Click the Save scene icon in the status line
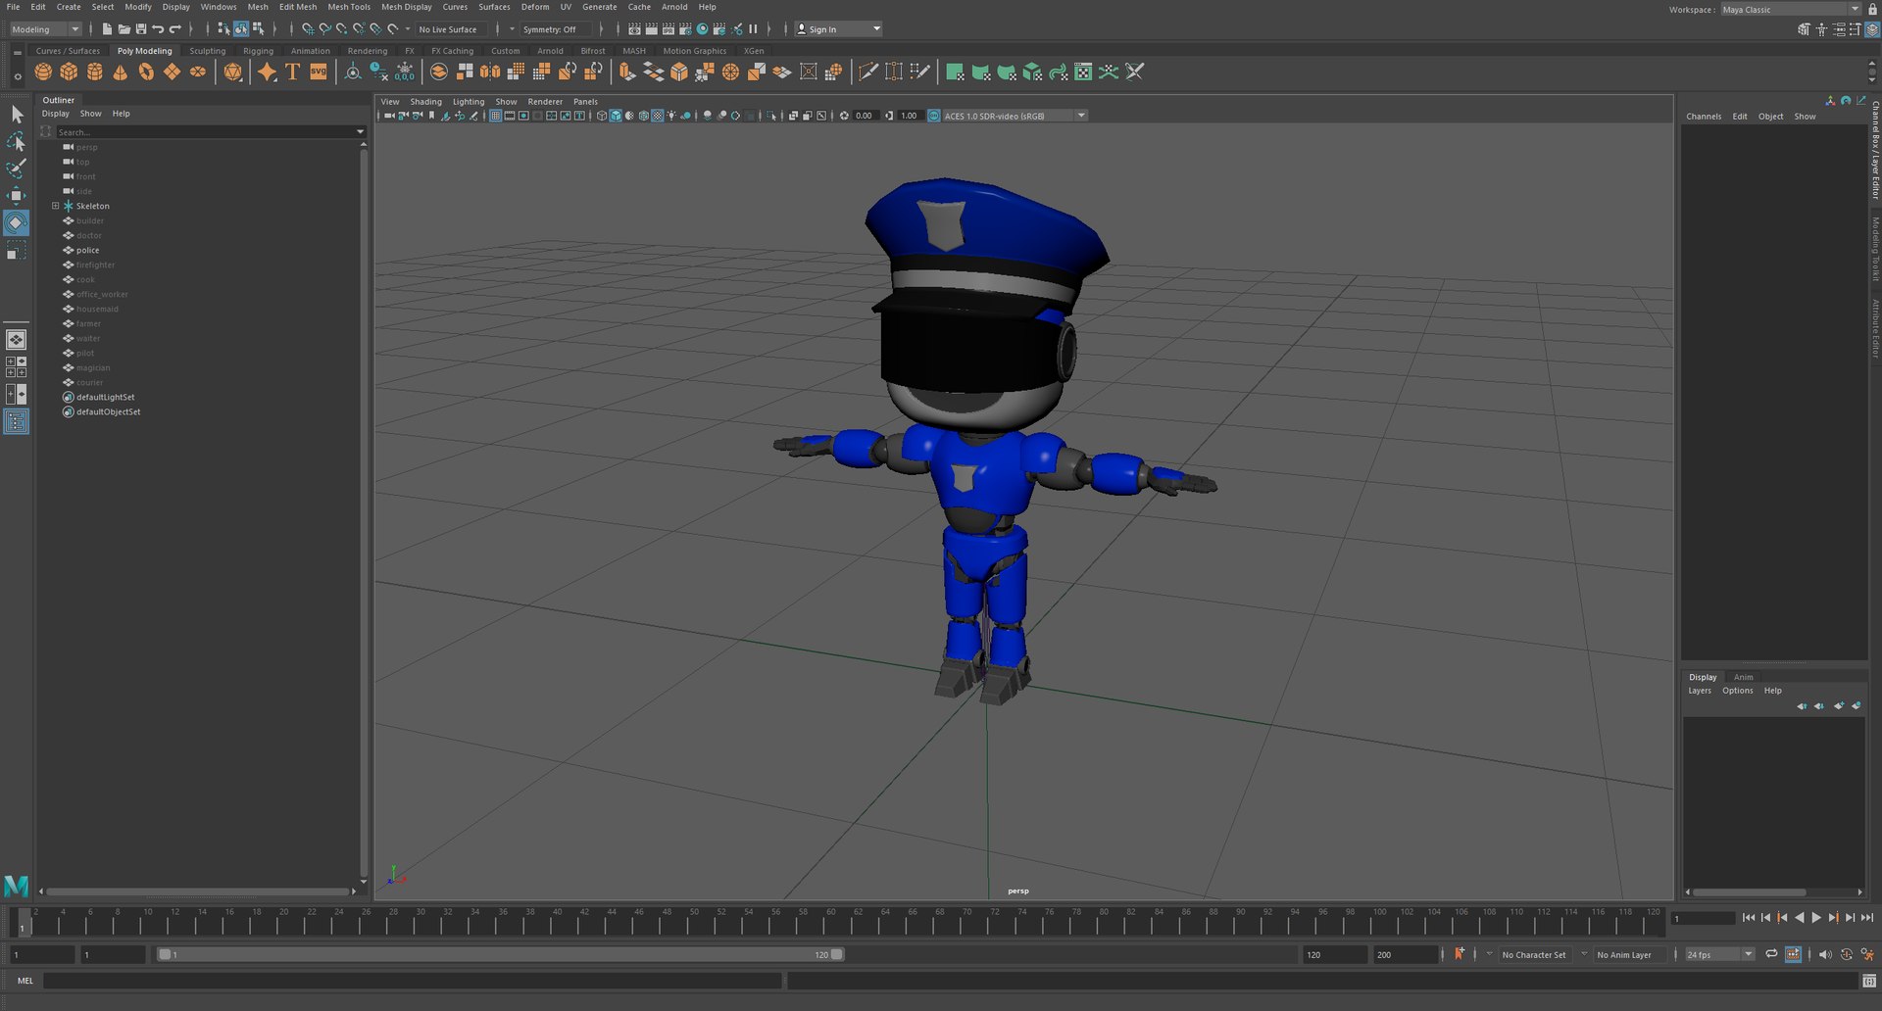Screen dimensions: 1882x1011 coord(141,29)
